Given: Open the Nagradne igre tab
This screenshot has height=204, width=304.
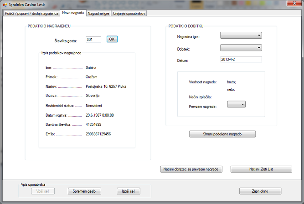Looking at the screenshot, I should click(x=98, y=14).
